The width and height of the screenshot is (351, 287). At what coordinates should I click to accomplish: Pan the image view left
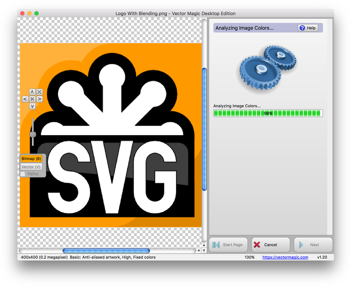[25, 99]
